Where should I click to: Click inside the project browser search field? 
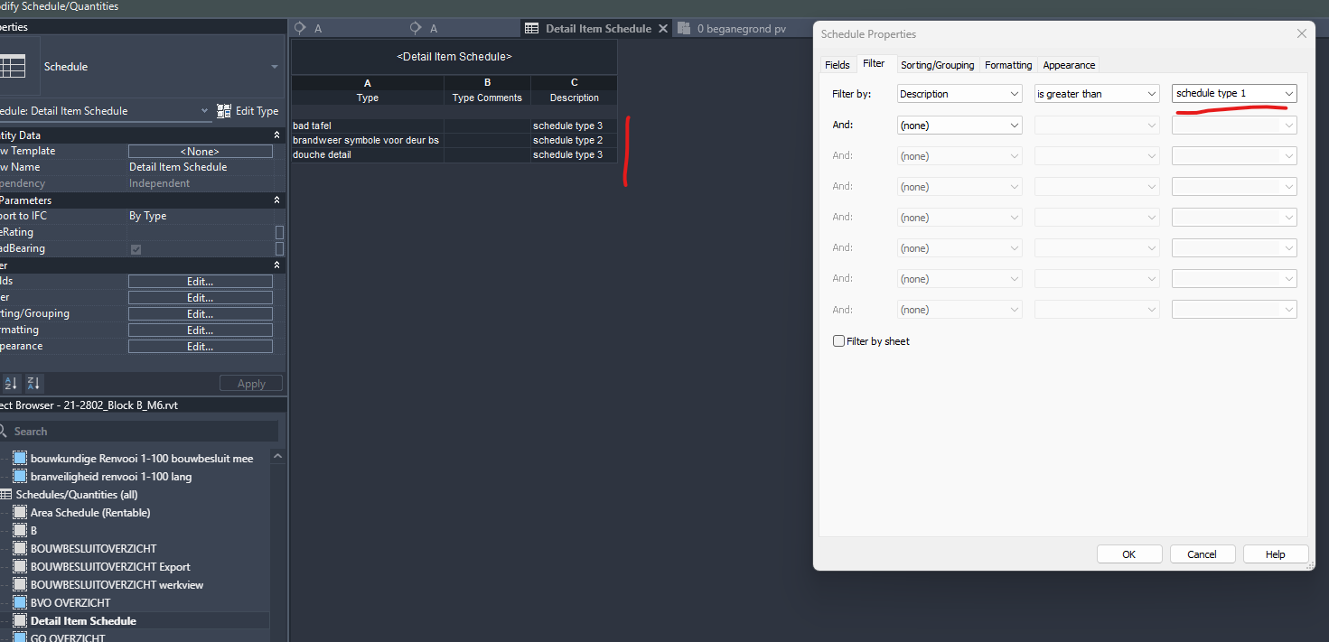(136, 431)
